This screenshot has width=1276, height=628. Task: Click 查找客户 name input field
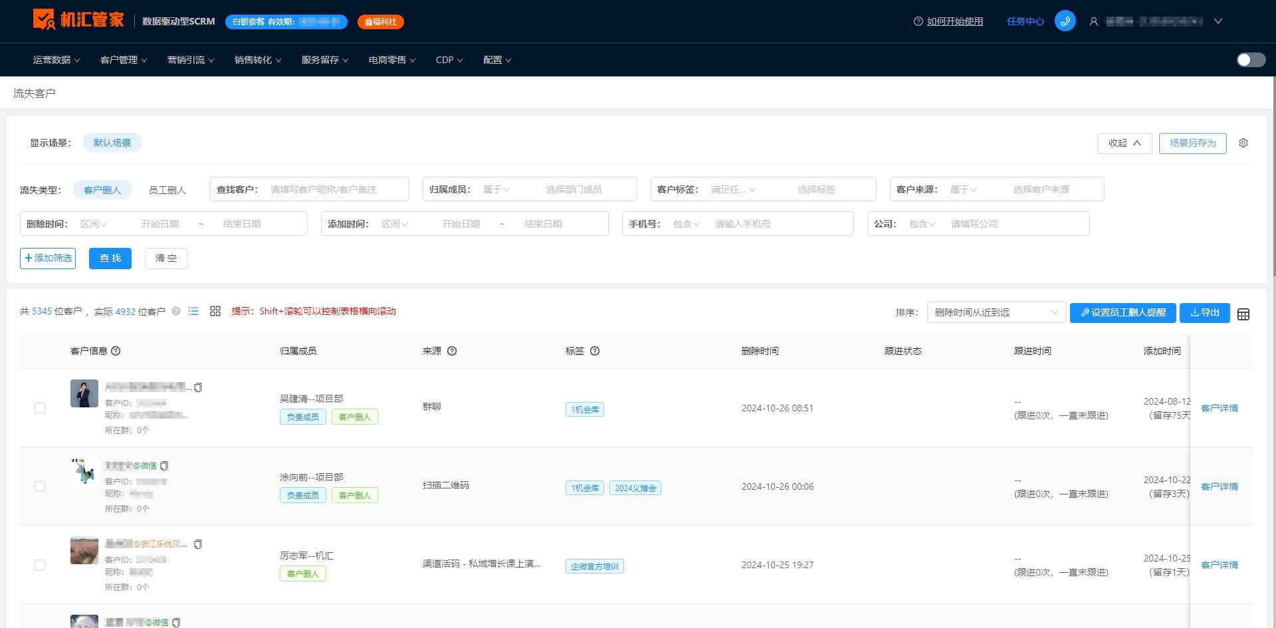pyautogui.click(x=336, y=189)
